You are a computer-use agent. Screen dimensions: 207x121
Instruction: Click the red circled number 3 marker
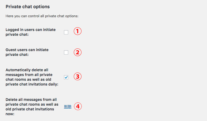pos(77,77)
